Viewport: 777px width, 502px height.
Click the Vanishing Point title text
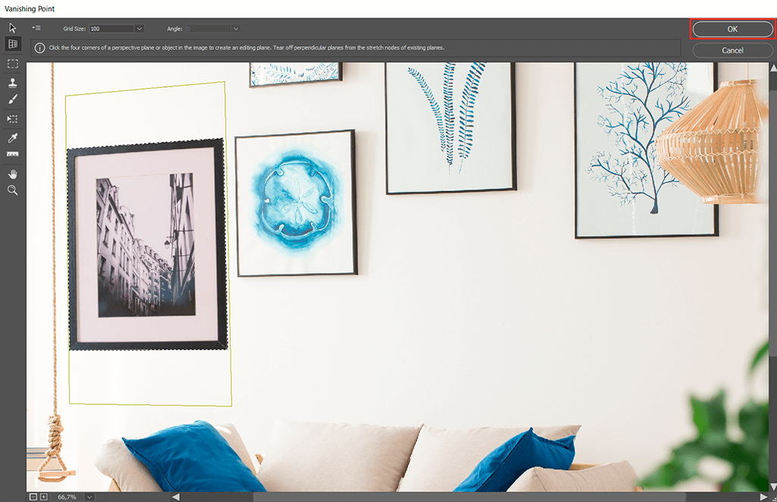point(30,8)
